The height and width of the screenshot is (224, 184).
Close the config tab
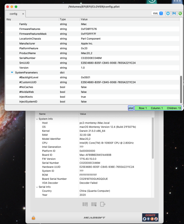click(x=23, y=14)
